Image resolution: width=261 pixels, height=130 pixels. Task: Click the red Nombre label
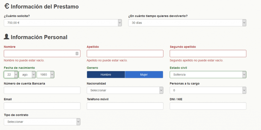(10, 47)
